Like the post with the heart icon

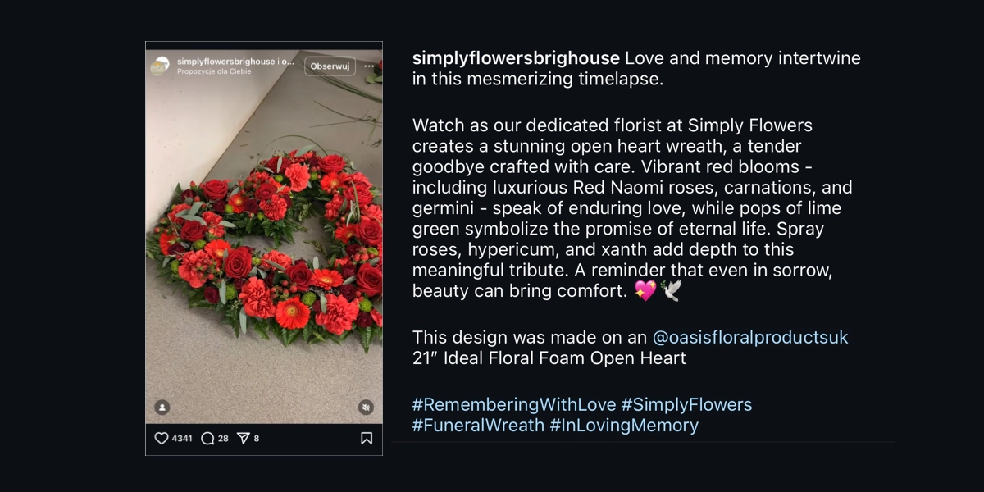click(x=162, y=439)
